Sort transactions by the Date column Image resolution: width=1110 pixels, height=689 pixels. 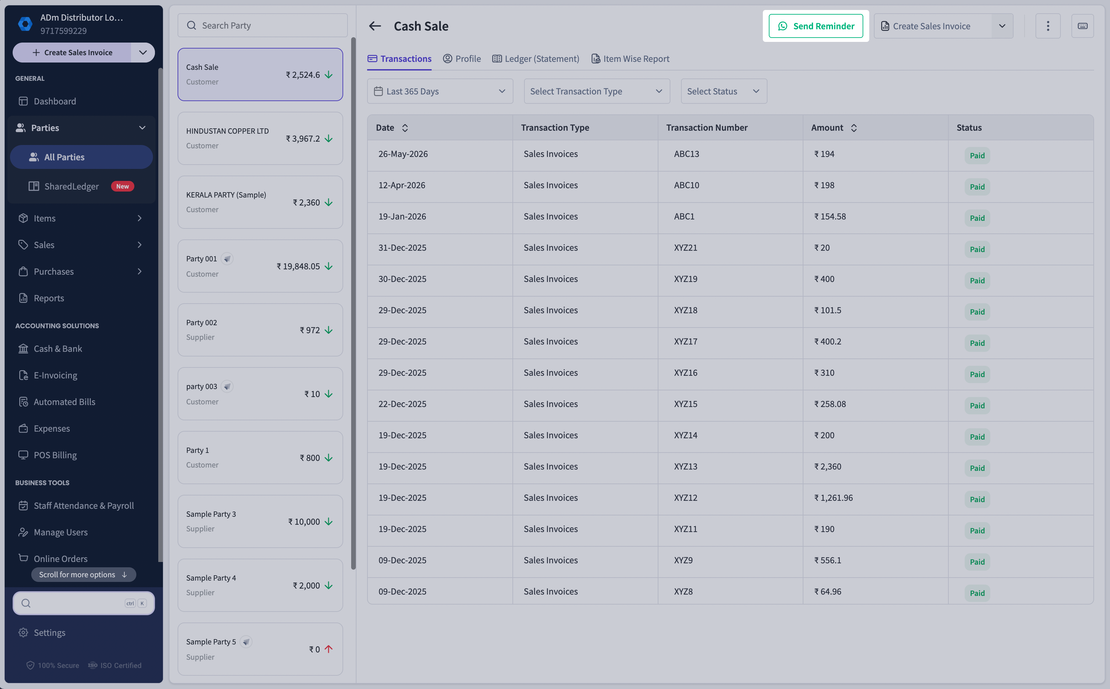pyautogui.click(x=405, y=128)
